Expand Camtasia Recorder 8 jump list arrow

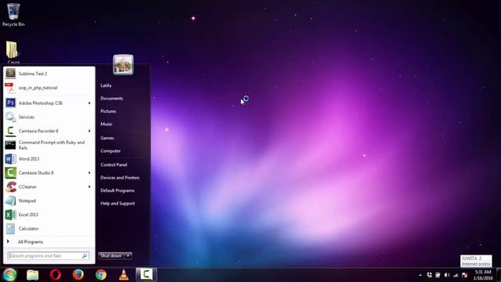point(89,131)
